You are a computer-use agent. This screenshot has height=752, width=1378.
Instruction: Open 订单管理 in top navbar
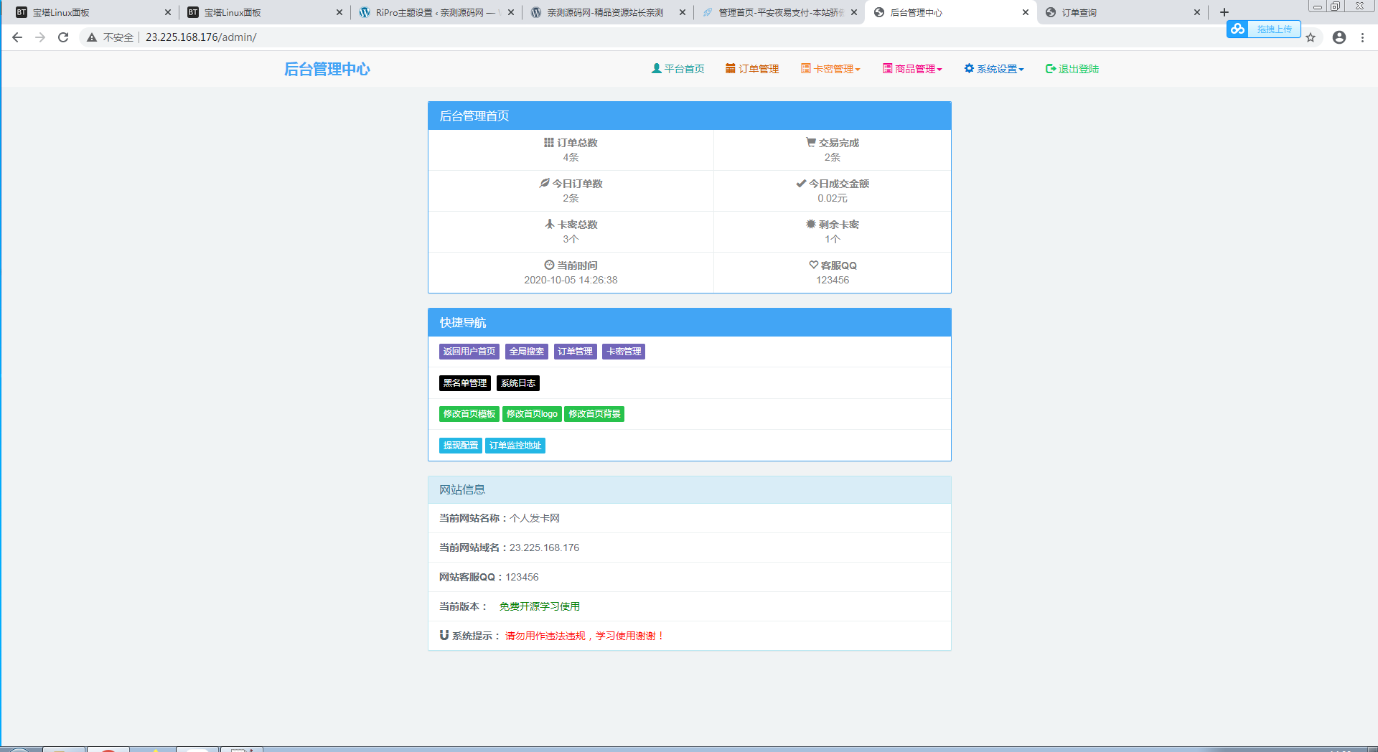coord(752,69)
